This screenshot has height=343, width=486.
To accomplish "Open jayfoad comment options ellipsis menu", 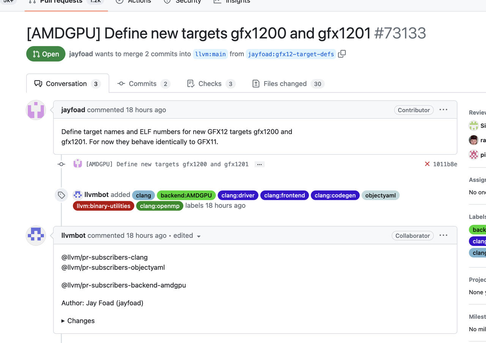I will (443, 110).
